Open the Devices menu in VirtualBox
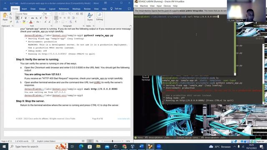This screenshot has height=150, width=267. tap(167, 6)
